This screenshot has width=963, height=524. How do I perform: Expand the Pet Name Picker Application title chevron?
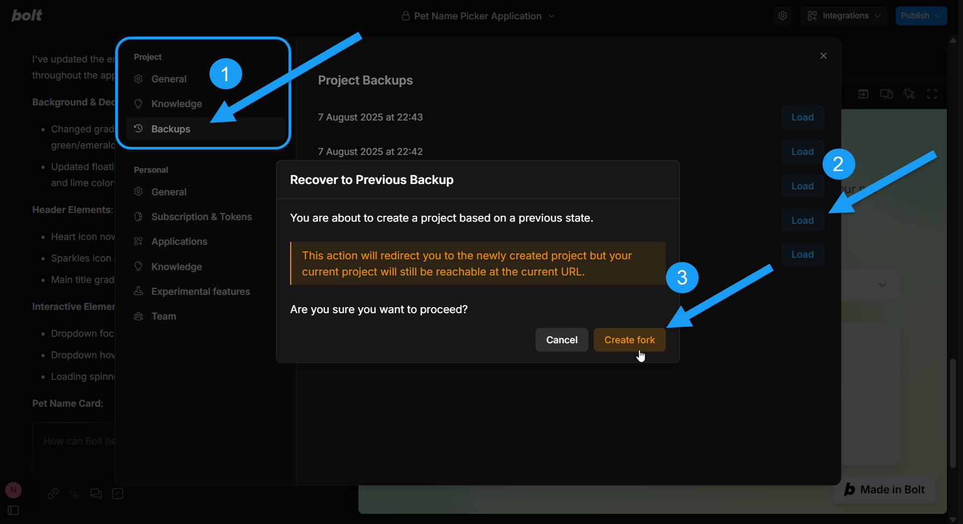[x=551, y=16]
